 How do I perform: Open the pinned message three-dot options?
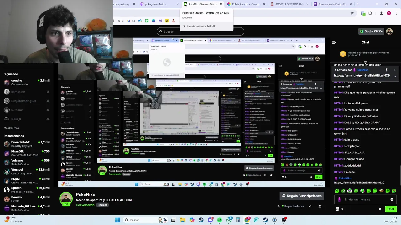tap(395, 70)
